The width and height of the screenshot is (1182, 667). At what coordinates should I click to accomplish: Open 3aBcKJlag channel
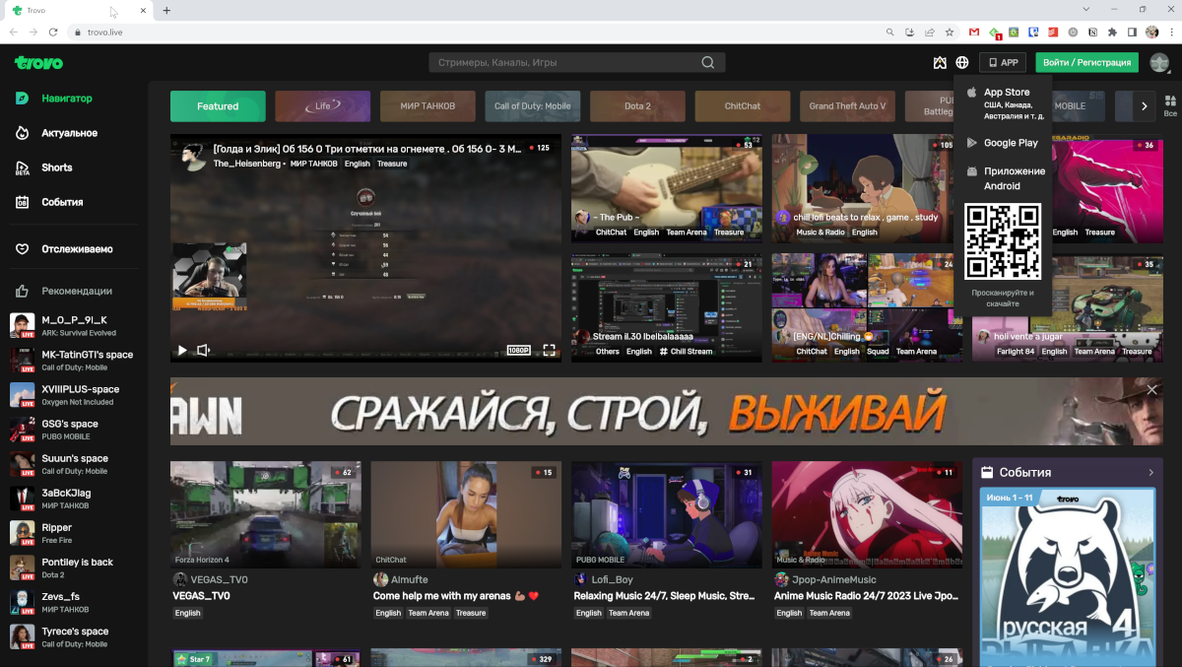(74, 499)
